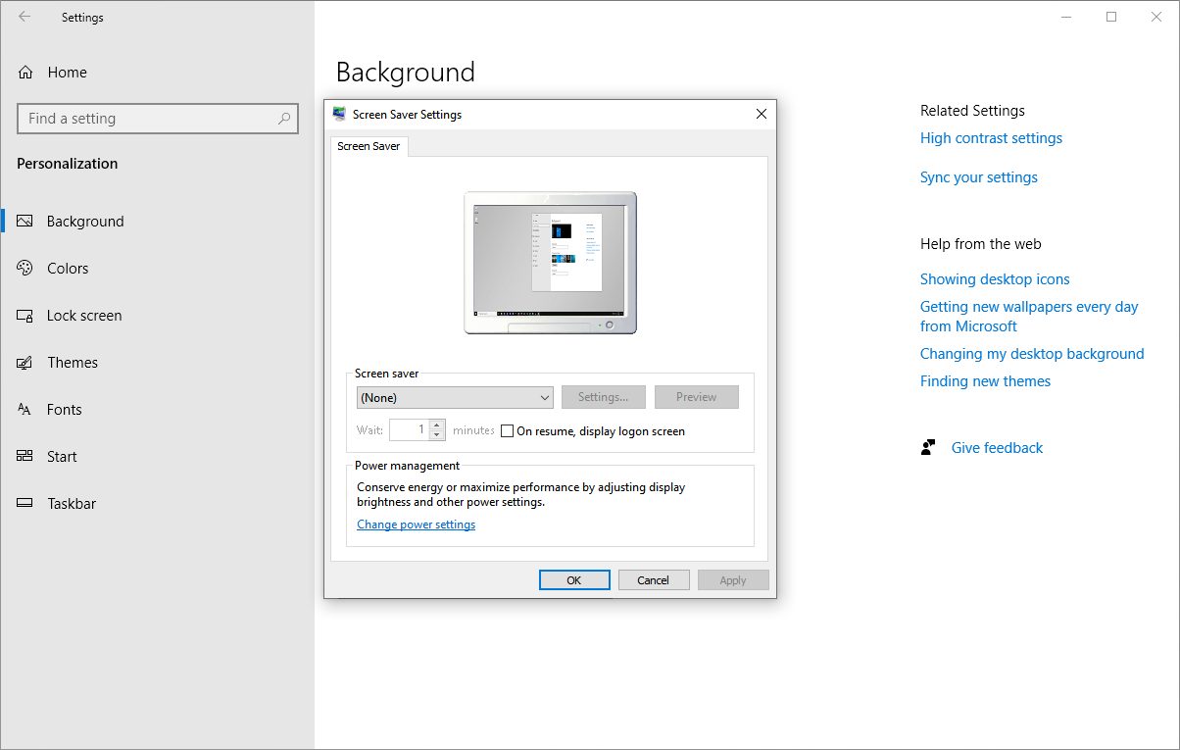
Task: Open the screen saver dropdown showing (None)
Action: tap(454, 397)
